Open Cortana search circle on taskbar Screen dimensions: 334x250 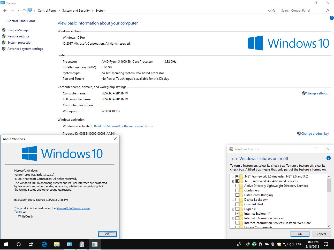click(x=19, y=244)
